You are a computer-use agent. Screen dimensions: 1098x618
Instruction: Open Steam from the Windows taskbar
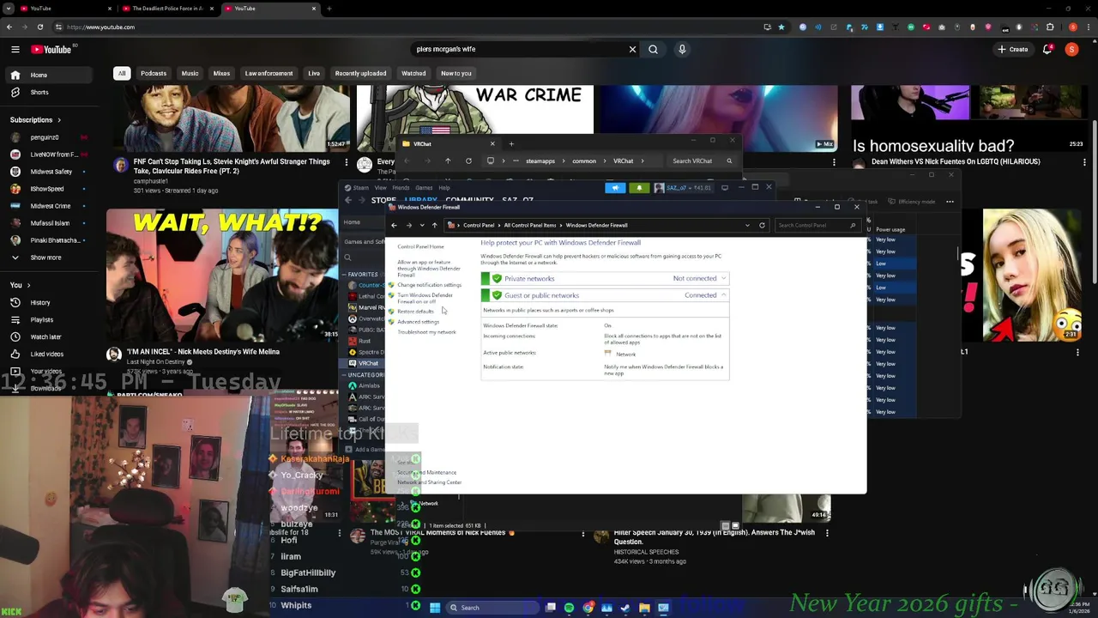pos(625,608)
